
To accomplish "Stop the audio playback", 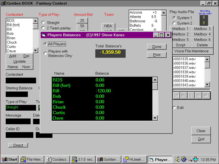I will (x=206, y=95).
